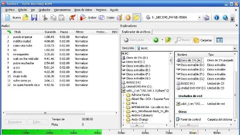This screenshot has height=135, width=240.
Task: Click the orange eject disc icon
Action: [128, 18]
